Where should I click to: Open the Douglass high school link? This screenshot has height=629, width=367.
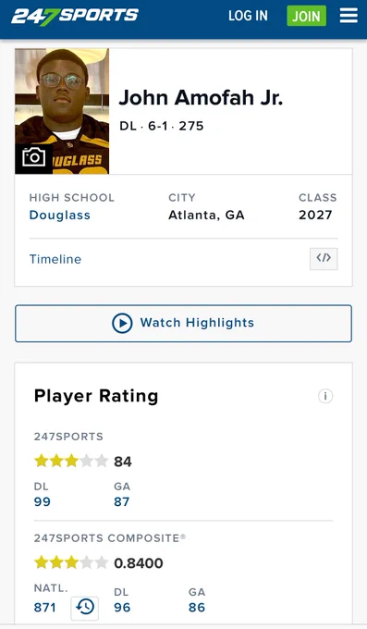pos(60,215)
